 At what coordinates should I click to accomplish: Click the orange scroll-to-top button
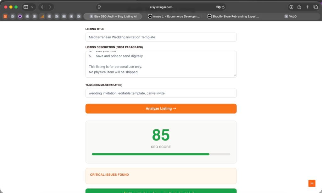[312, 183]
